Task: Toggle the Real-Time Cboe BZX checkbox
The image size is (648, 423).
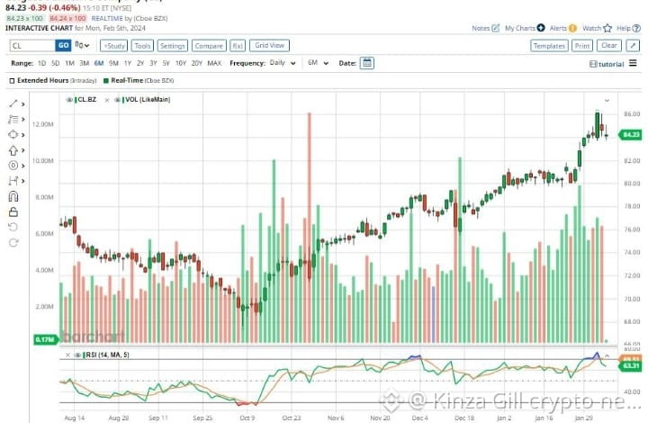Action: tap(106, 81)
